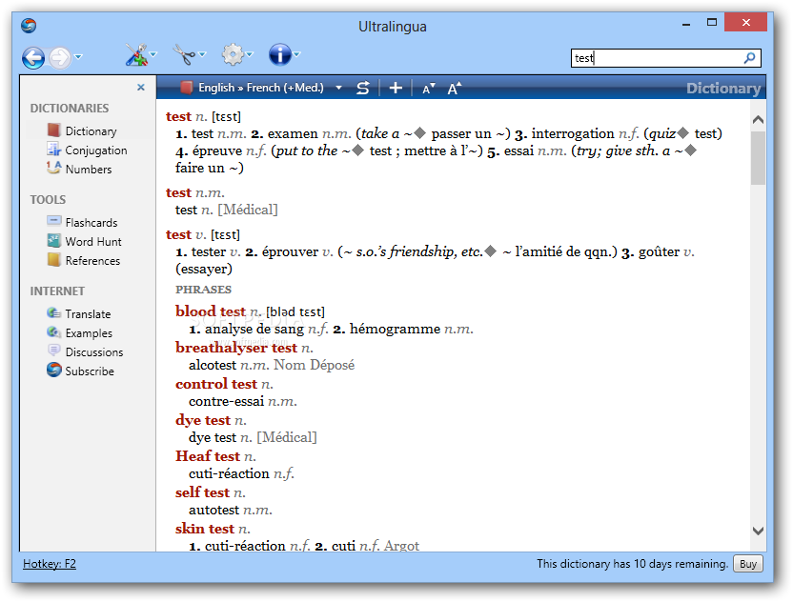Click the vertical scrollbar thumb

758,158
